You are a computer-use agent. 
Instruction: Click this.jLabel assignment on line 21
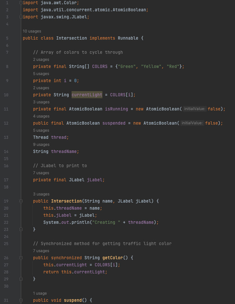[70, 215]
